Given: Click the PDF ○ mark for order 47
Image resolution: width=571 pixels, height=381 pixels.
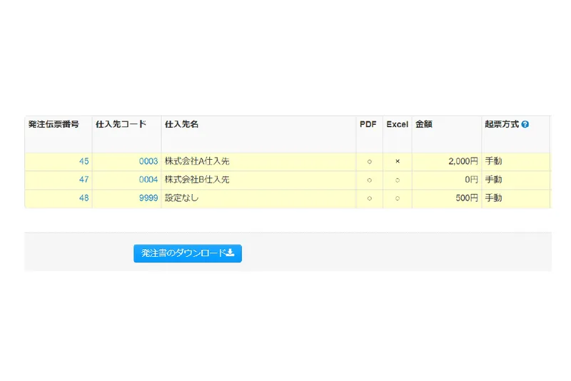Looking at the screenshot, I should (369, 180).
